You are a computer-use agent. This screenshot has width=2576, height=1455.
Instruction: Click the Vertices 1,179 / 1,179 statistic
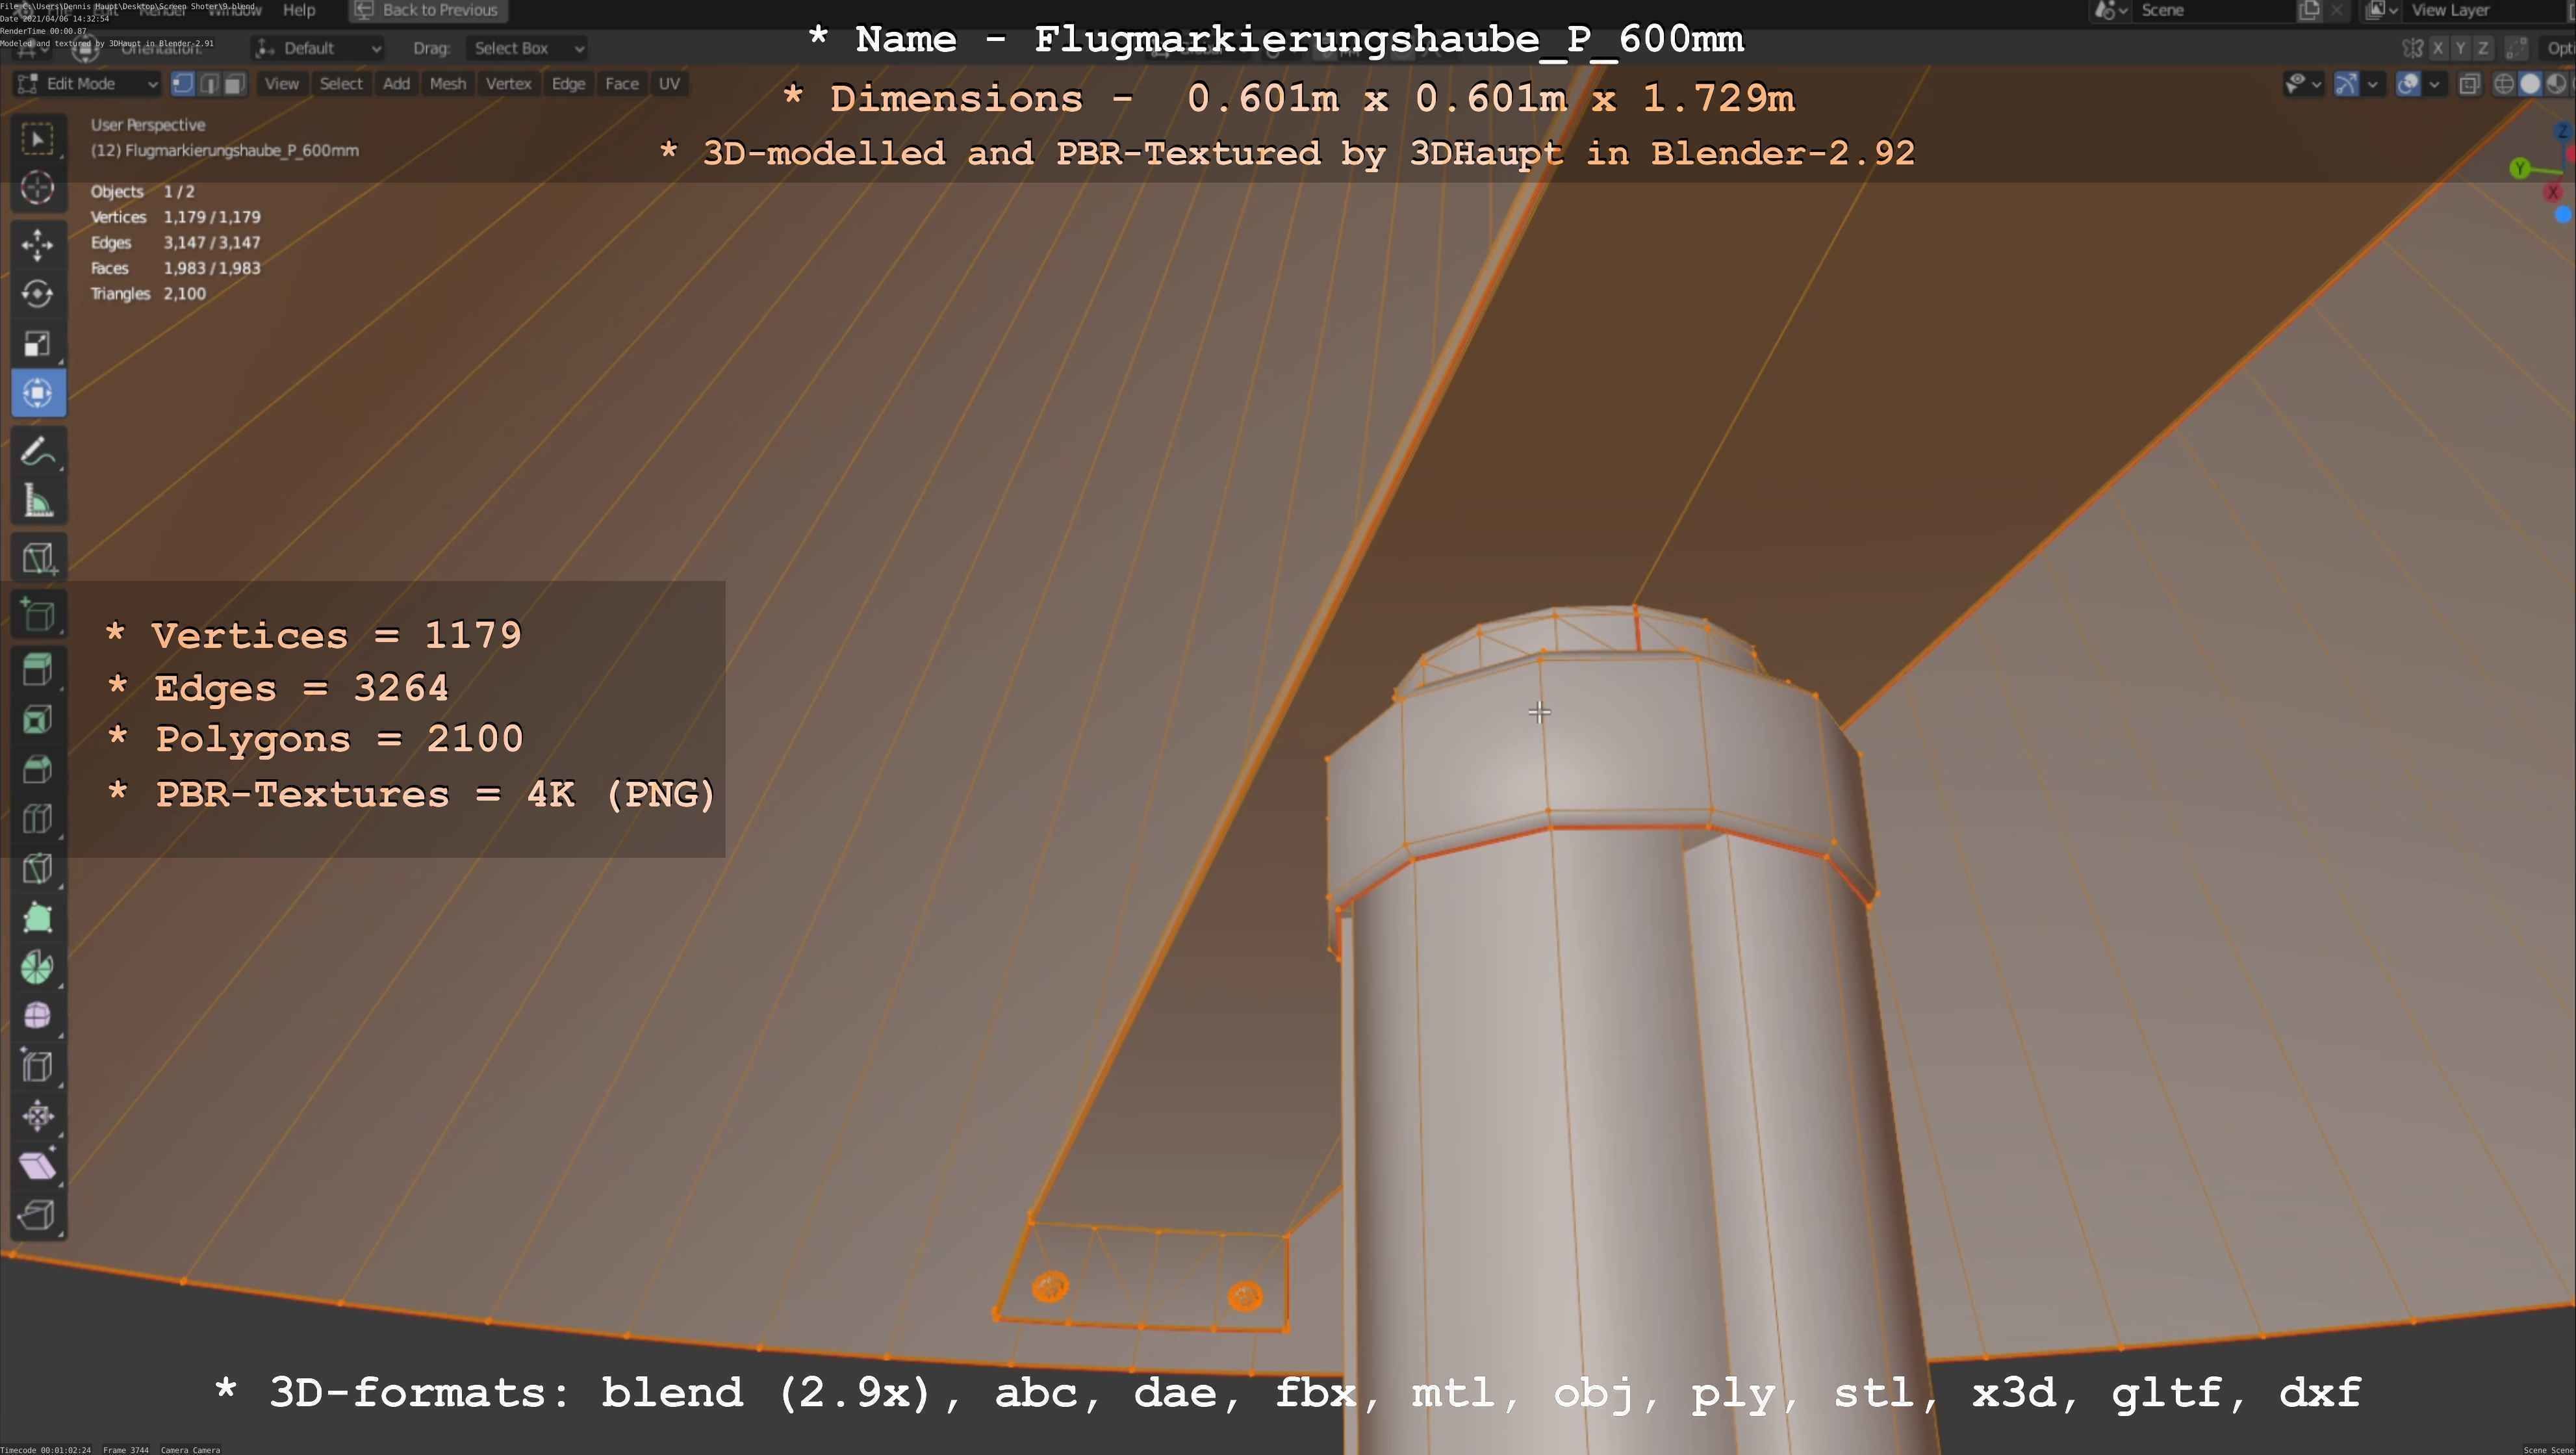176,217
